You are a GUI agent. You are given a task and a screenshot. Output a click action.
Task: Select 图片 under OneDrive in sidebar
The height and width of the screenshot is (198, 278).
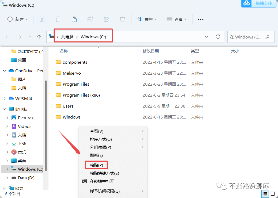point(22,79)
